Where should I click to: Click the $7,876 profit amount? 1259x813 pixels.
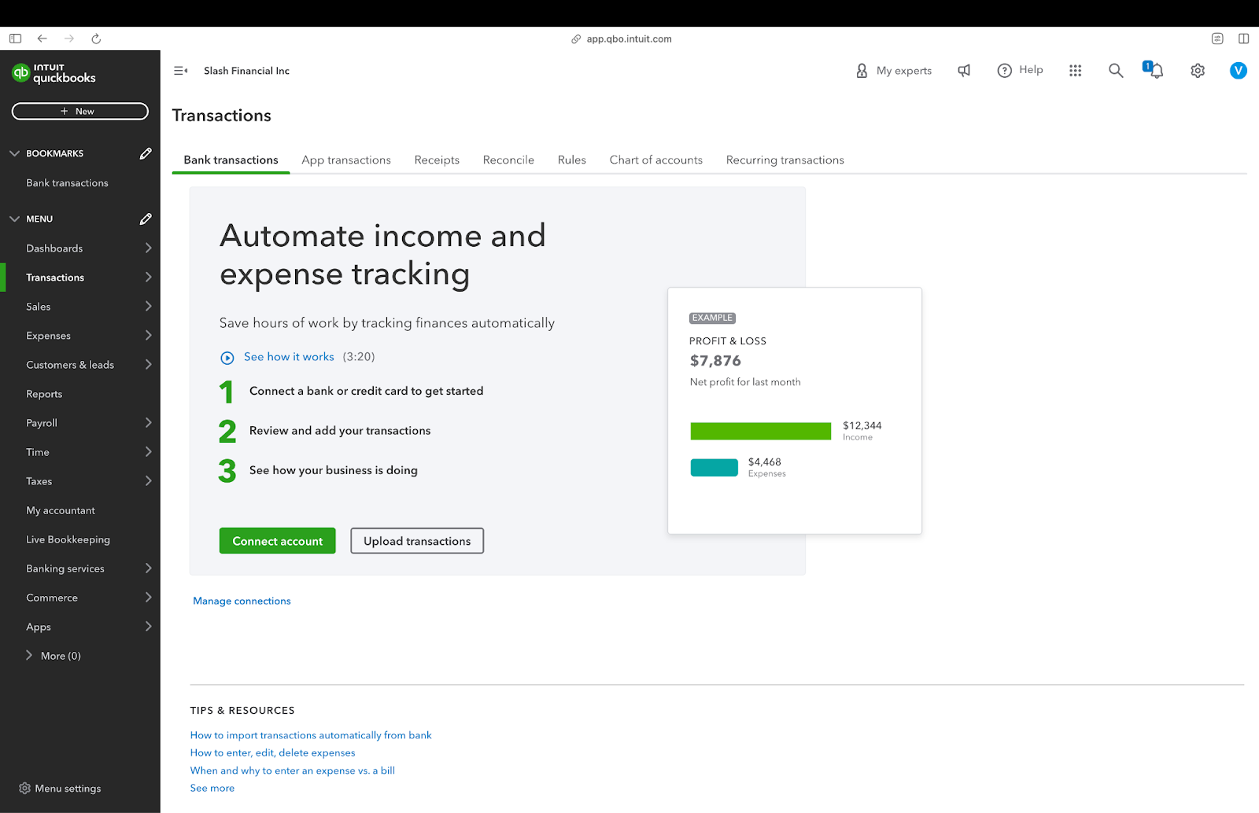click(715, 361)
